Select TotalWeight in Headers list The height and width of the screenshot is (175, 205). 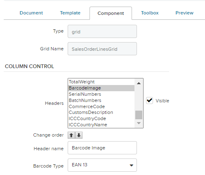tap(101, 82)
